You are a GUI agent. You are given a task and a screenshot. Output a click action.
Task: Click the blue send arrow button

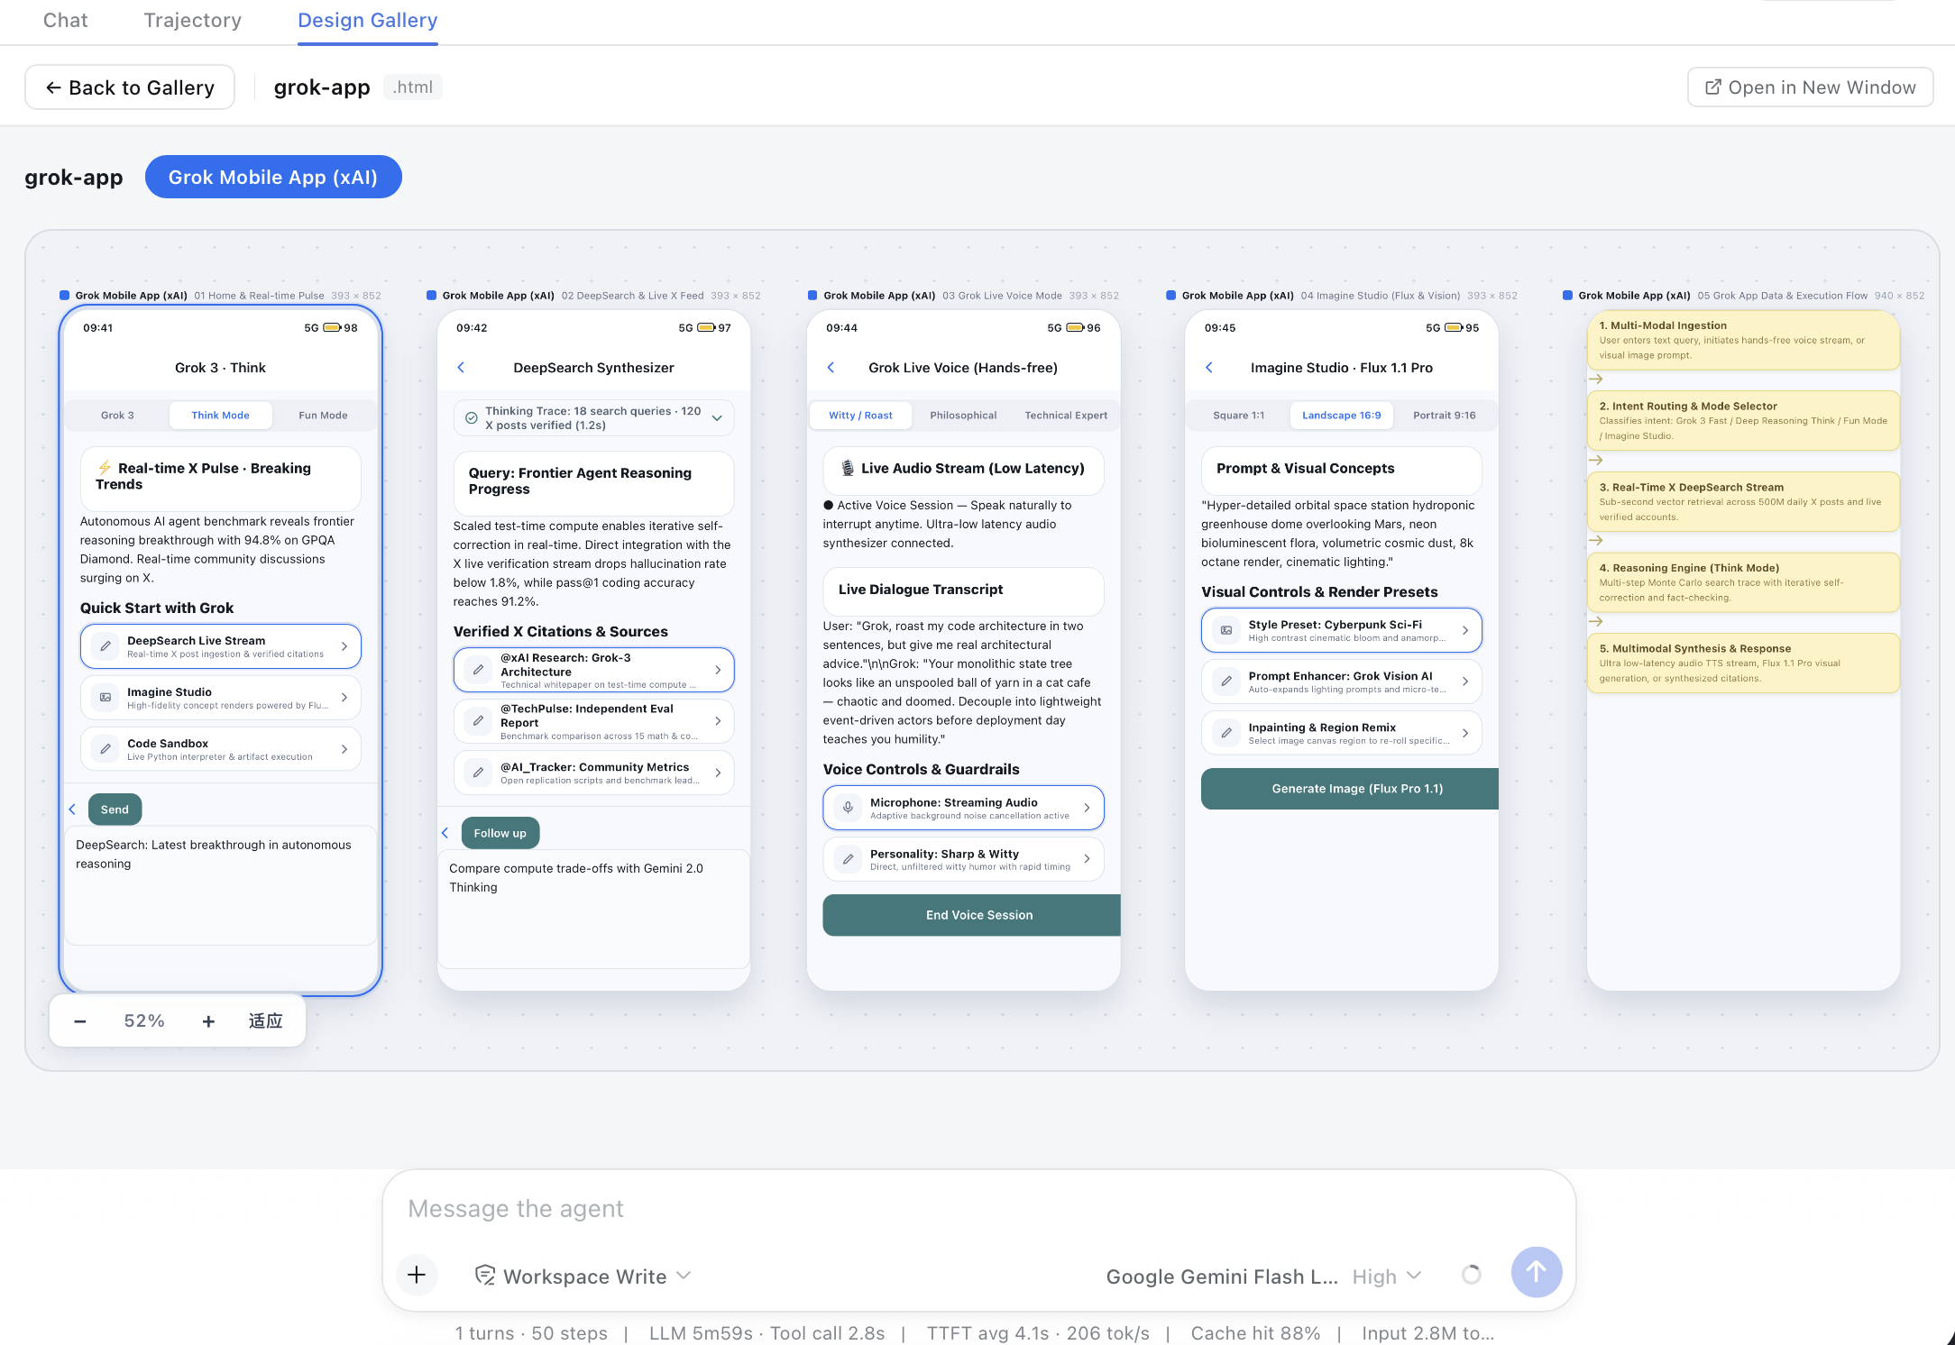pyautogui.click(x=1537, y=1272)
